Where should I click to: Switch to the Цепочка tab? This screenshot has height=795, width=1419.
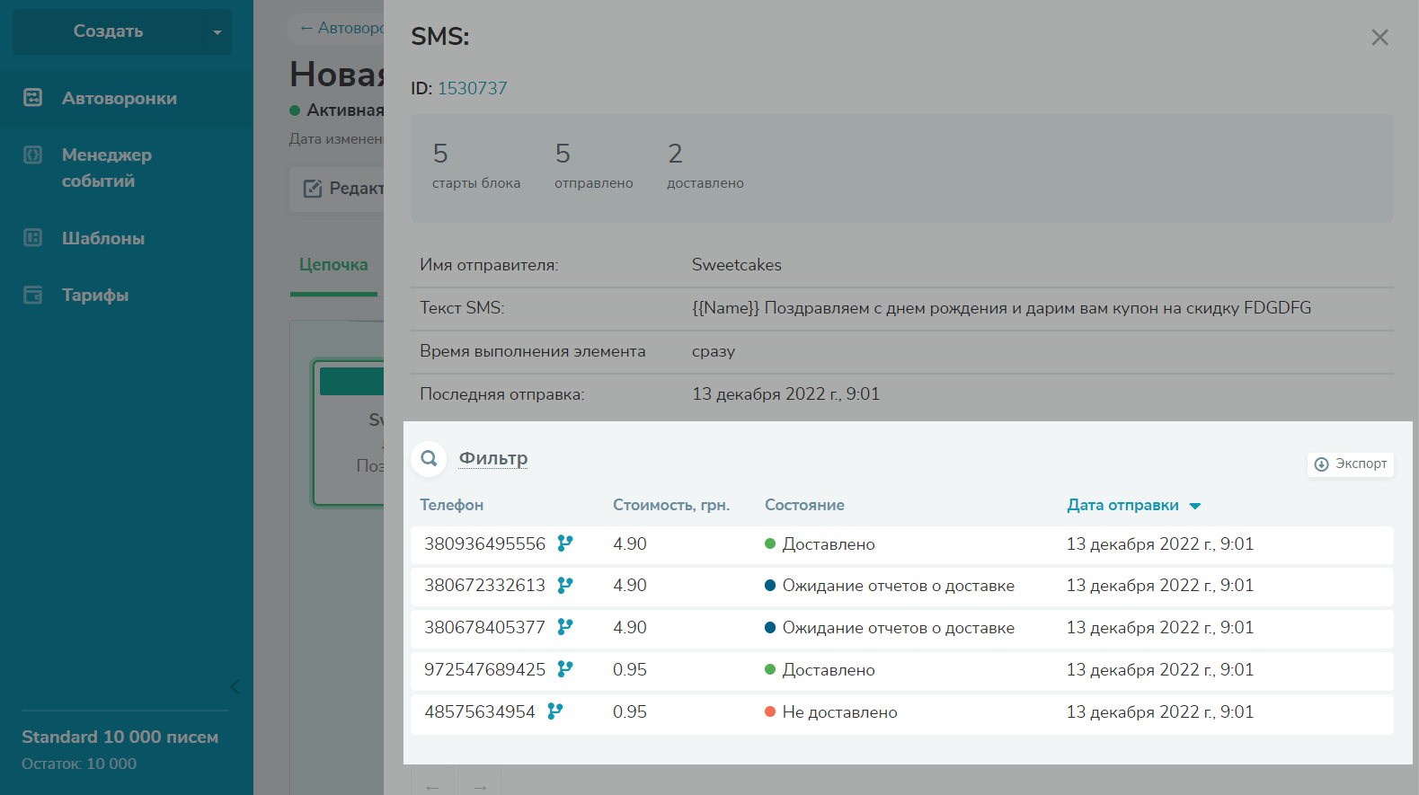[x=333, y=265]
